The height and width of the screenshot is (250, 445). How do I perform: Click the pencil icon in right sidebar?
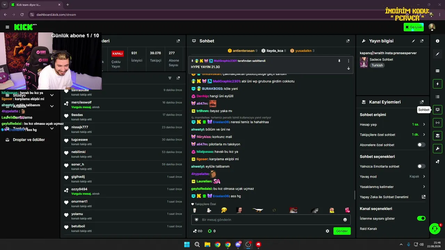pyautogui.click(x=437, y=54)
